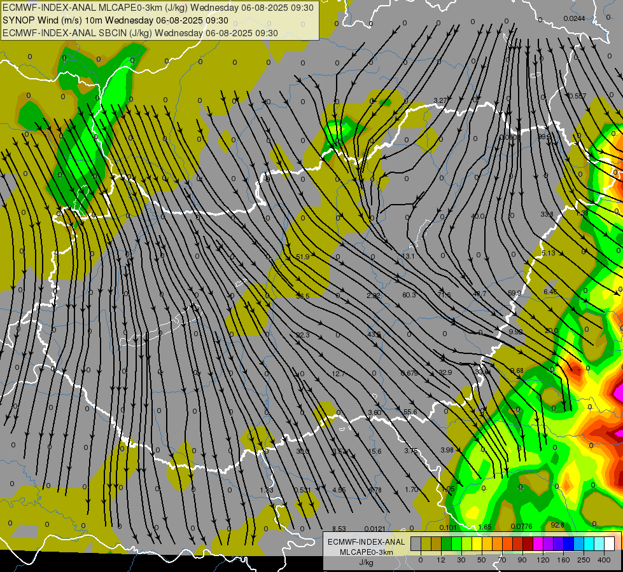This screenshot has width=623, height=572.
Task: Click the map value 6.46
Action: pos(550,292)
